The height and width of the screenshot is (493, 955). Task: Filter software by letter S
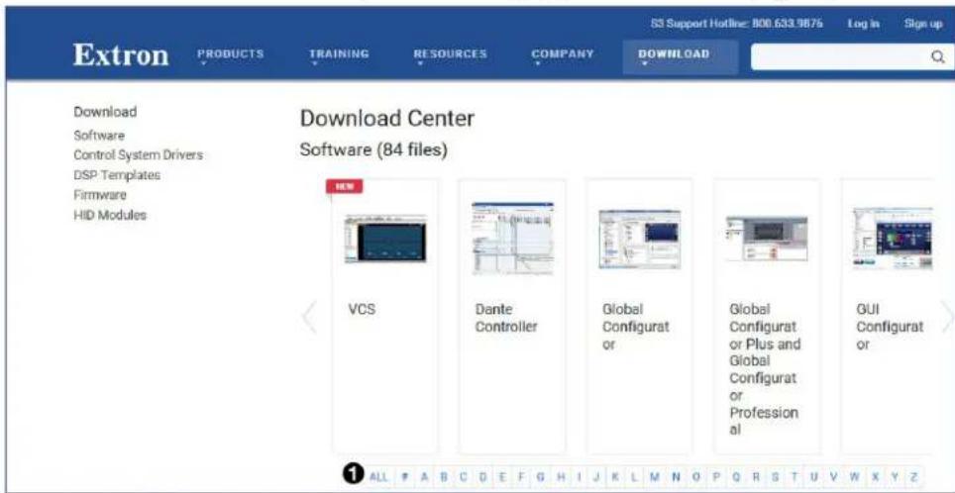coord(775,476)
